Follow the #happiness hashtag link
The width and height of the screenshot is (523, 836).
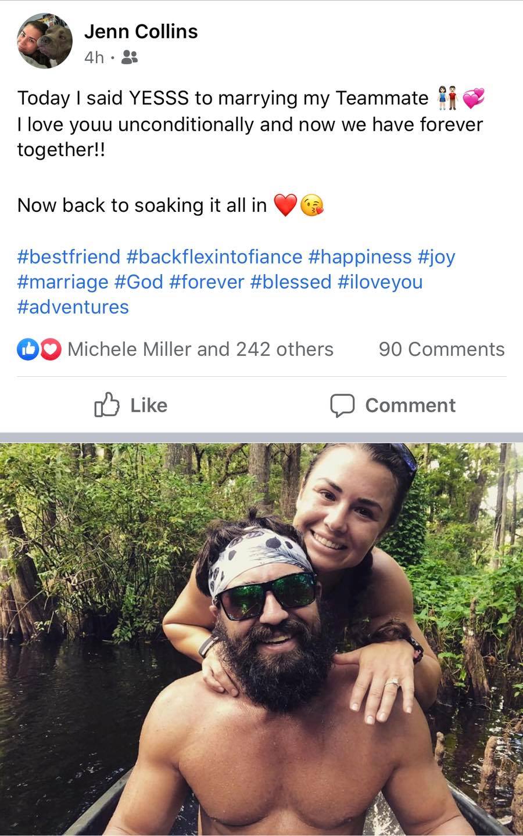pos(360,256)
